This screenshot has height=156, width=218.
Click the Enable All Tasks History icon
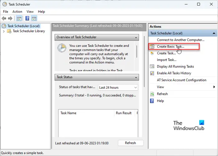pyautogui.click(x=152, y=73)
